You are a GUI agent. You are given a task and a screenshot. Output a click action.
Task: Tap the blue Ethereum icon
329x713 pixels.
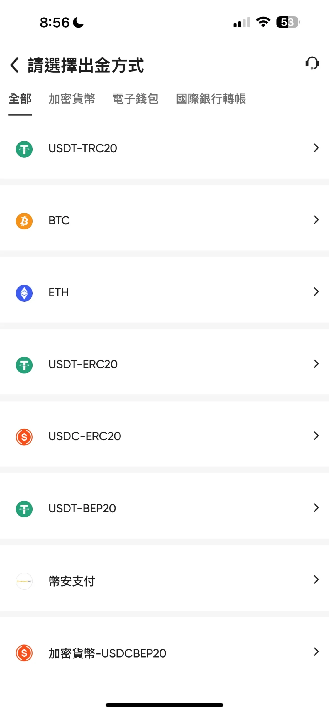coord(24,293)
